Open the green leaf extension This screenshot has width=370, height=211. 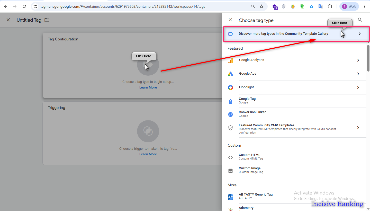pyautogui.click(x=302, y=6)
